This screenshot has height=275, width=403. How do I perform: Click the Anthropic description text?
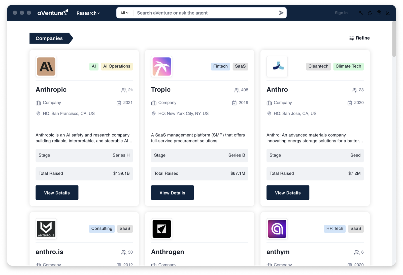84,138
